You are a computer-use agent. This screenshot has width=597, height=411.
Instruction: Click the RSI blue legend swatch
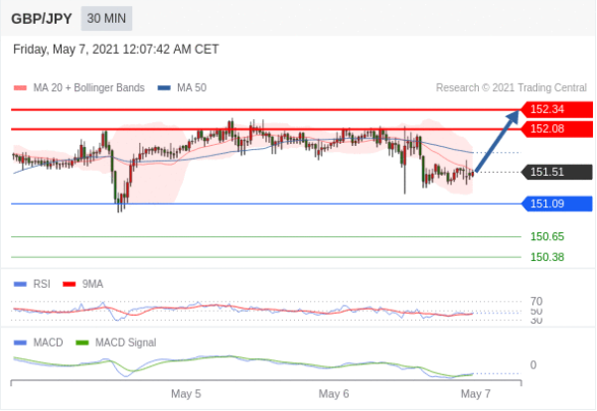click(x=20, y=284)
